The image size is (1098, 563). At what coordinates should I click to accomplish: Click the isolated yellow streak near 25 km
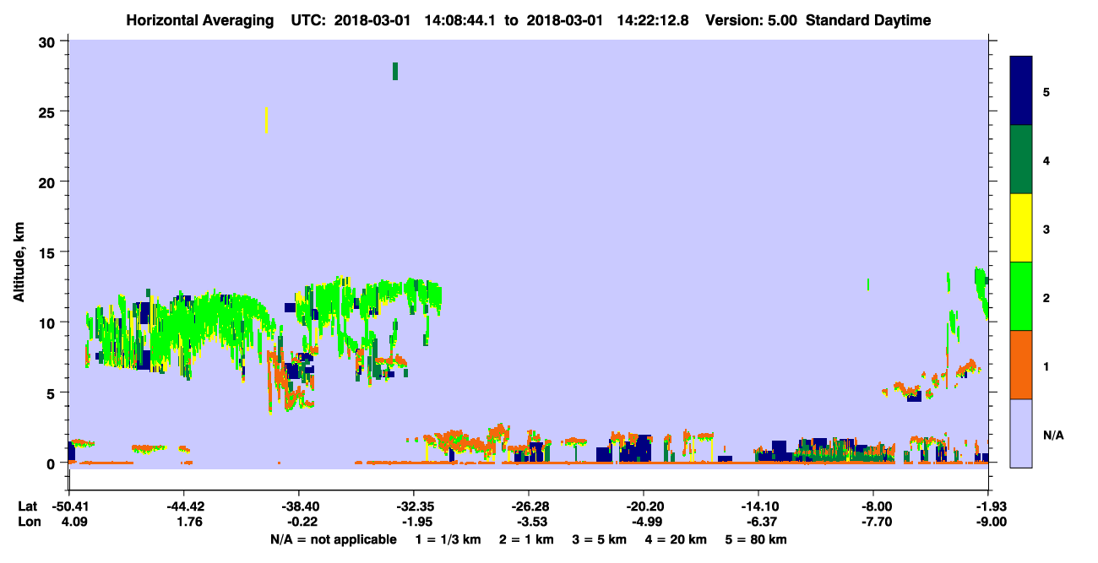tap(267, 120)
